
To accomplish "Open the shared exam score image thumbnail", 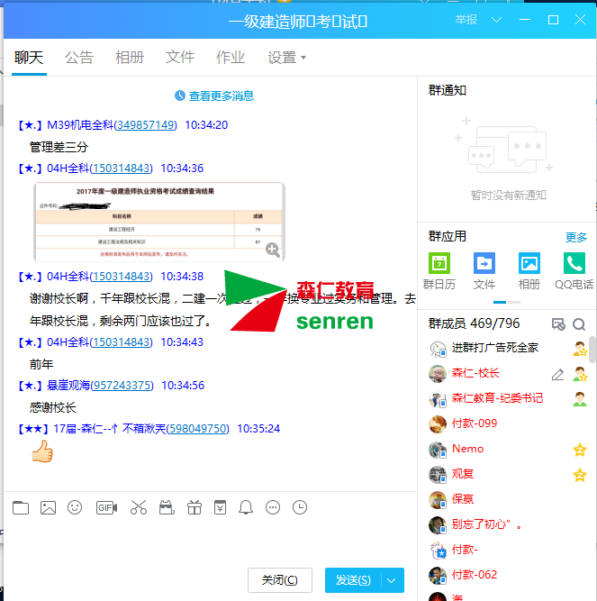I will coord(159,222).
